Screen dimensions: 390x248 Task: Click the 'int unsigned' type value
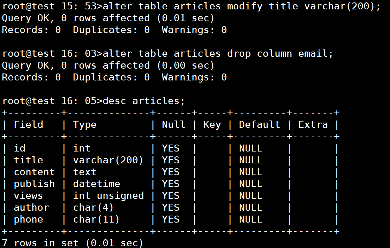point(108,196)
